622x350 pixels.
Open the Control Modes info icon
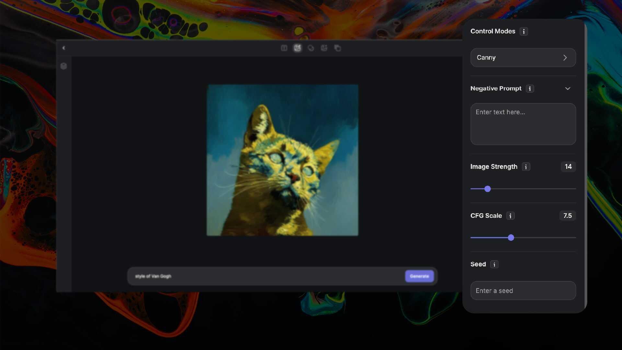coord(524,31)
